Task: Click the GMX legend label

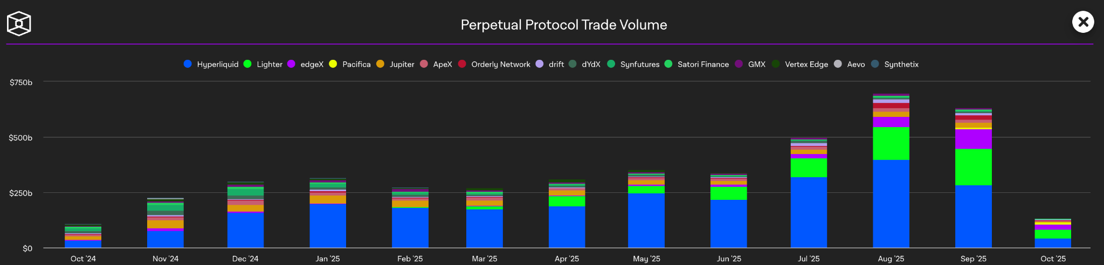Action: (x=756, y=65)
